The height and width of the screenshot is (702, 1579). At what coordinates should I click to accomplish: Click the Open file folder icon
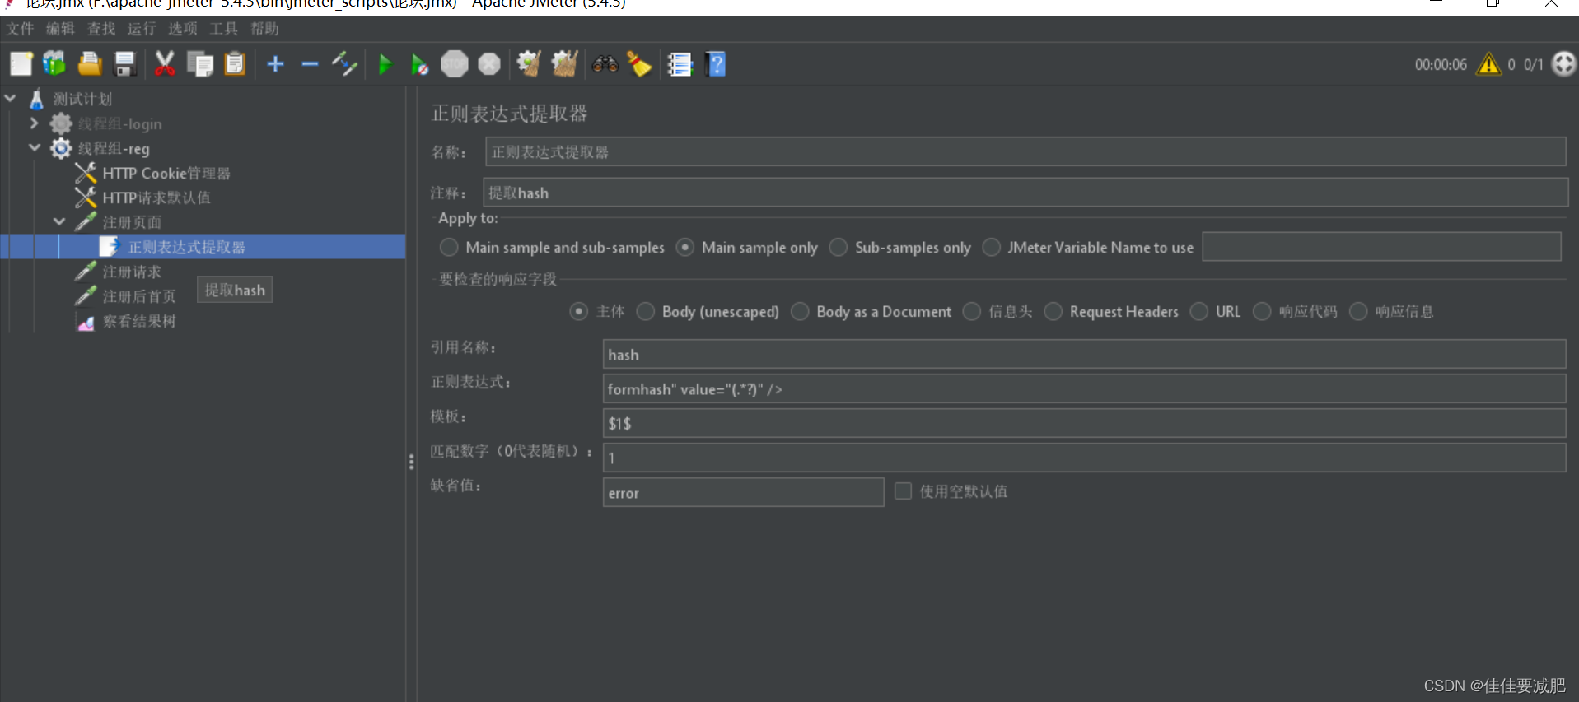(x=89, y=64)
